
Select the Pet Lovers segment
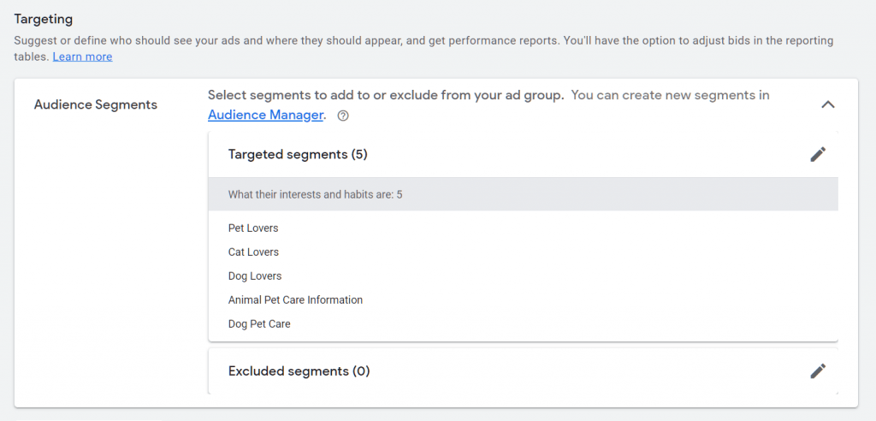click(253, 228)
